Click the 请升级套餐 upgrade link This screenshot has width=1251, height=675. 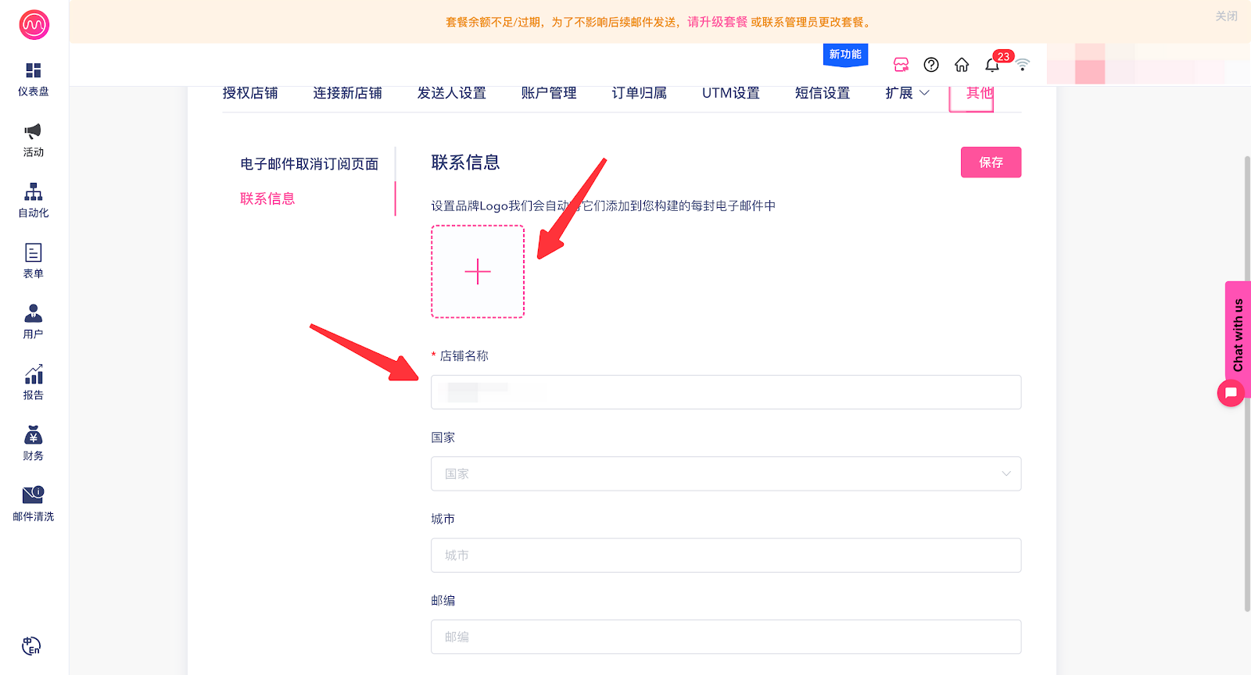pos(717,22)
